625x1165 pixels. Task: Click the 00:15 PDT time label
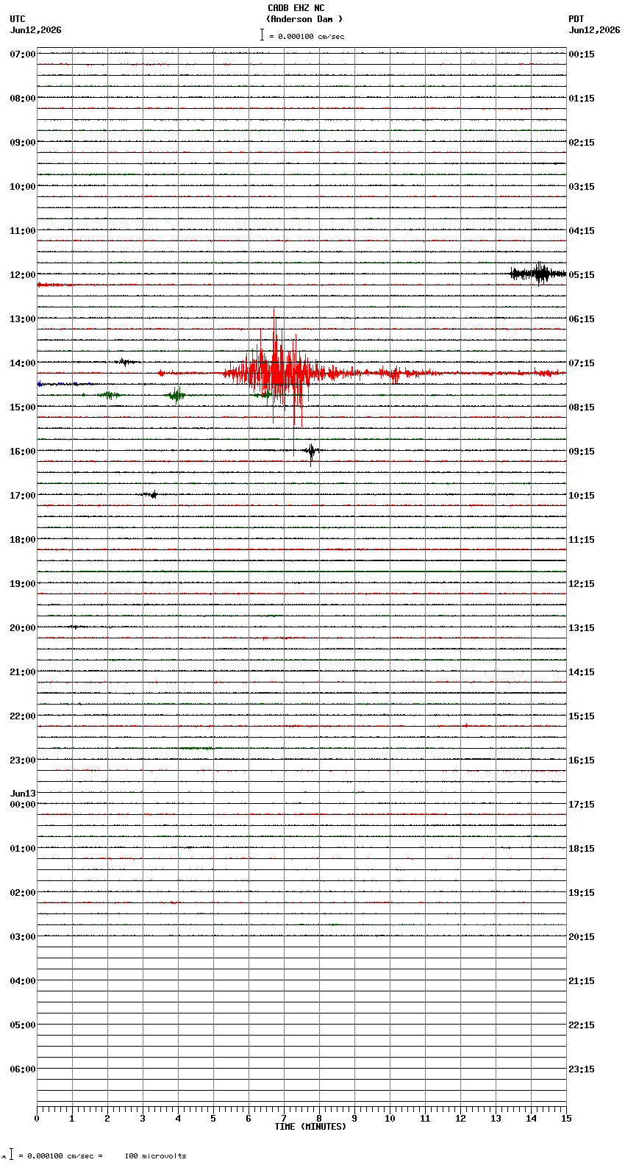pos(582,54)
